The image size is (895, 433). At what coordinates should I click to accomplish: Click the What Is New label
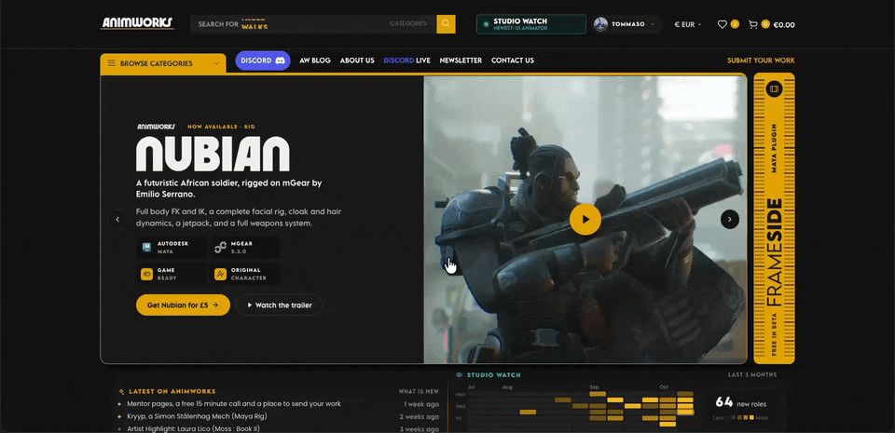419,391
